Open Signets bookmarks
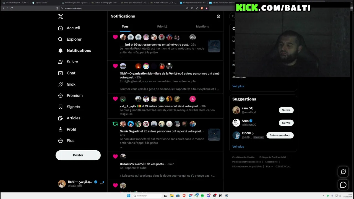354x199 pixels. (69, 107)
